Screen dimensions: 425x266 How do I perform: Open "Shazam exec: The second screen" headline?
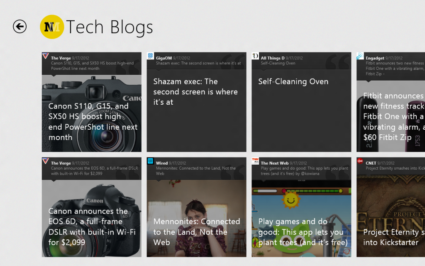coord(195,92)
